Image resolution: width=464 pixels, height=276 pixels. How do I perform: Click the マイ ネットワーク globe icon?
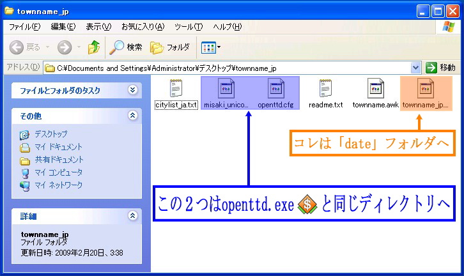click(x=25, y=187)
